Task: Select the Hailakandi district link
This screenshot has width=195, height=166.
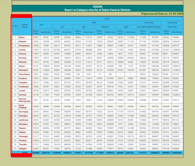Action: 24,87
